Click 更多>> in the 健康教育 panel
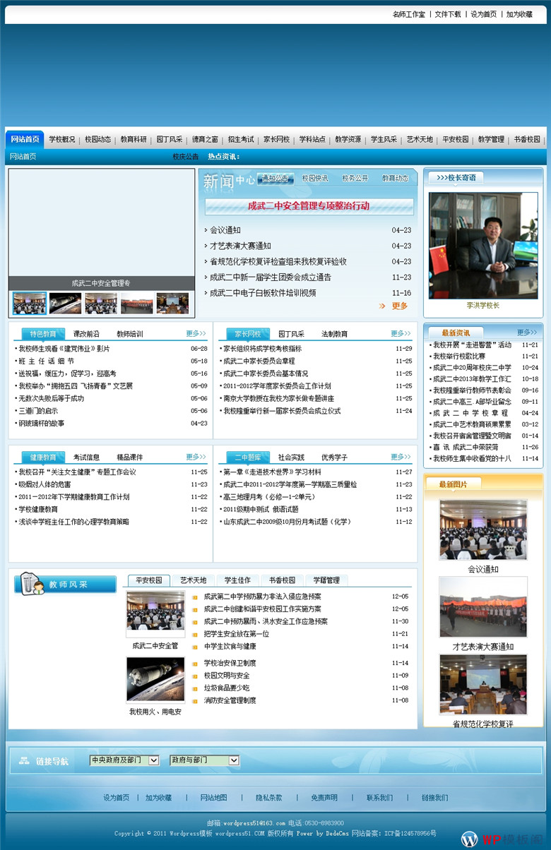Image resolution: width=551 pixels, height=850 pixels. coord(196,457)
